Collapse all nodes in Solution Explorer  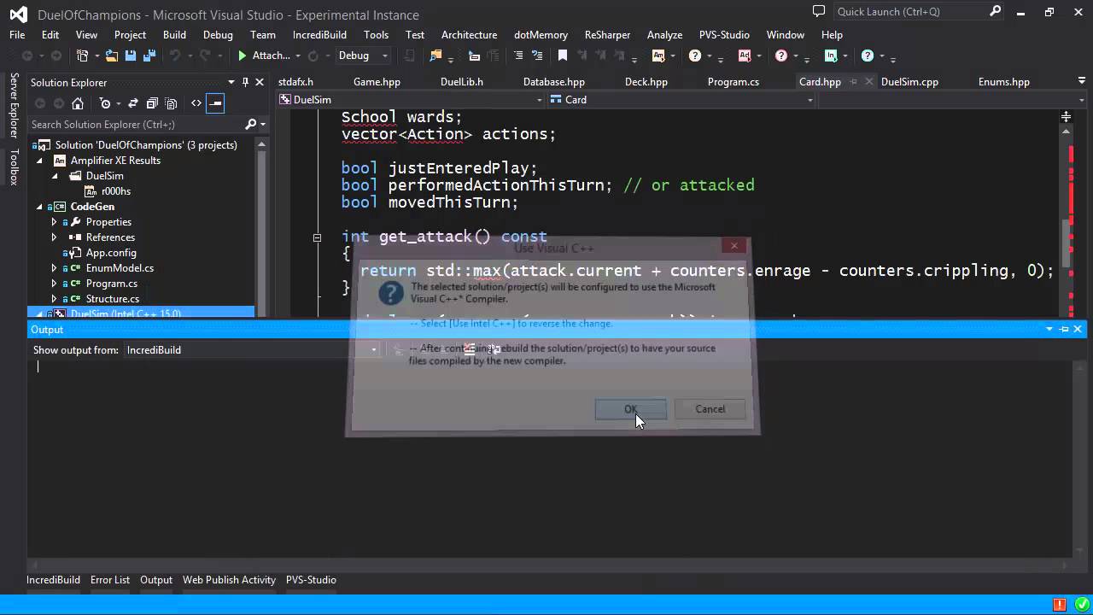152,103
